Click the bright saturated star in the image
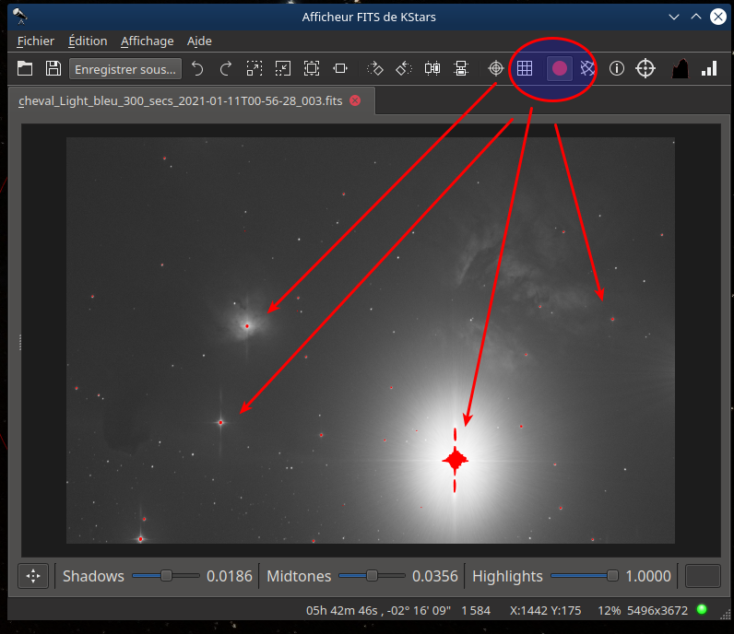The width and height of the screenshot is (734, 634). [455, 461]
